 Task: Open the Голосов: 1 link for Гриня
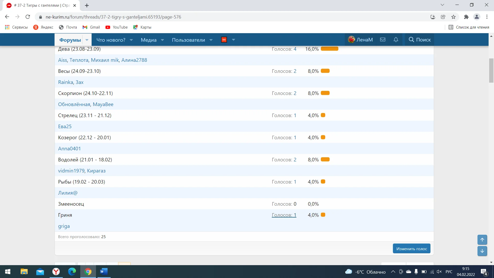click(x=284, y=215)
